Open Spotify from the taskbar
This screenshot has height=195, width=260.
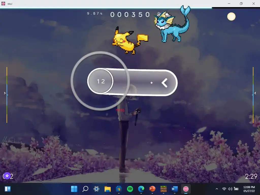[130, 189]
